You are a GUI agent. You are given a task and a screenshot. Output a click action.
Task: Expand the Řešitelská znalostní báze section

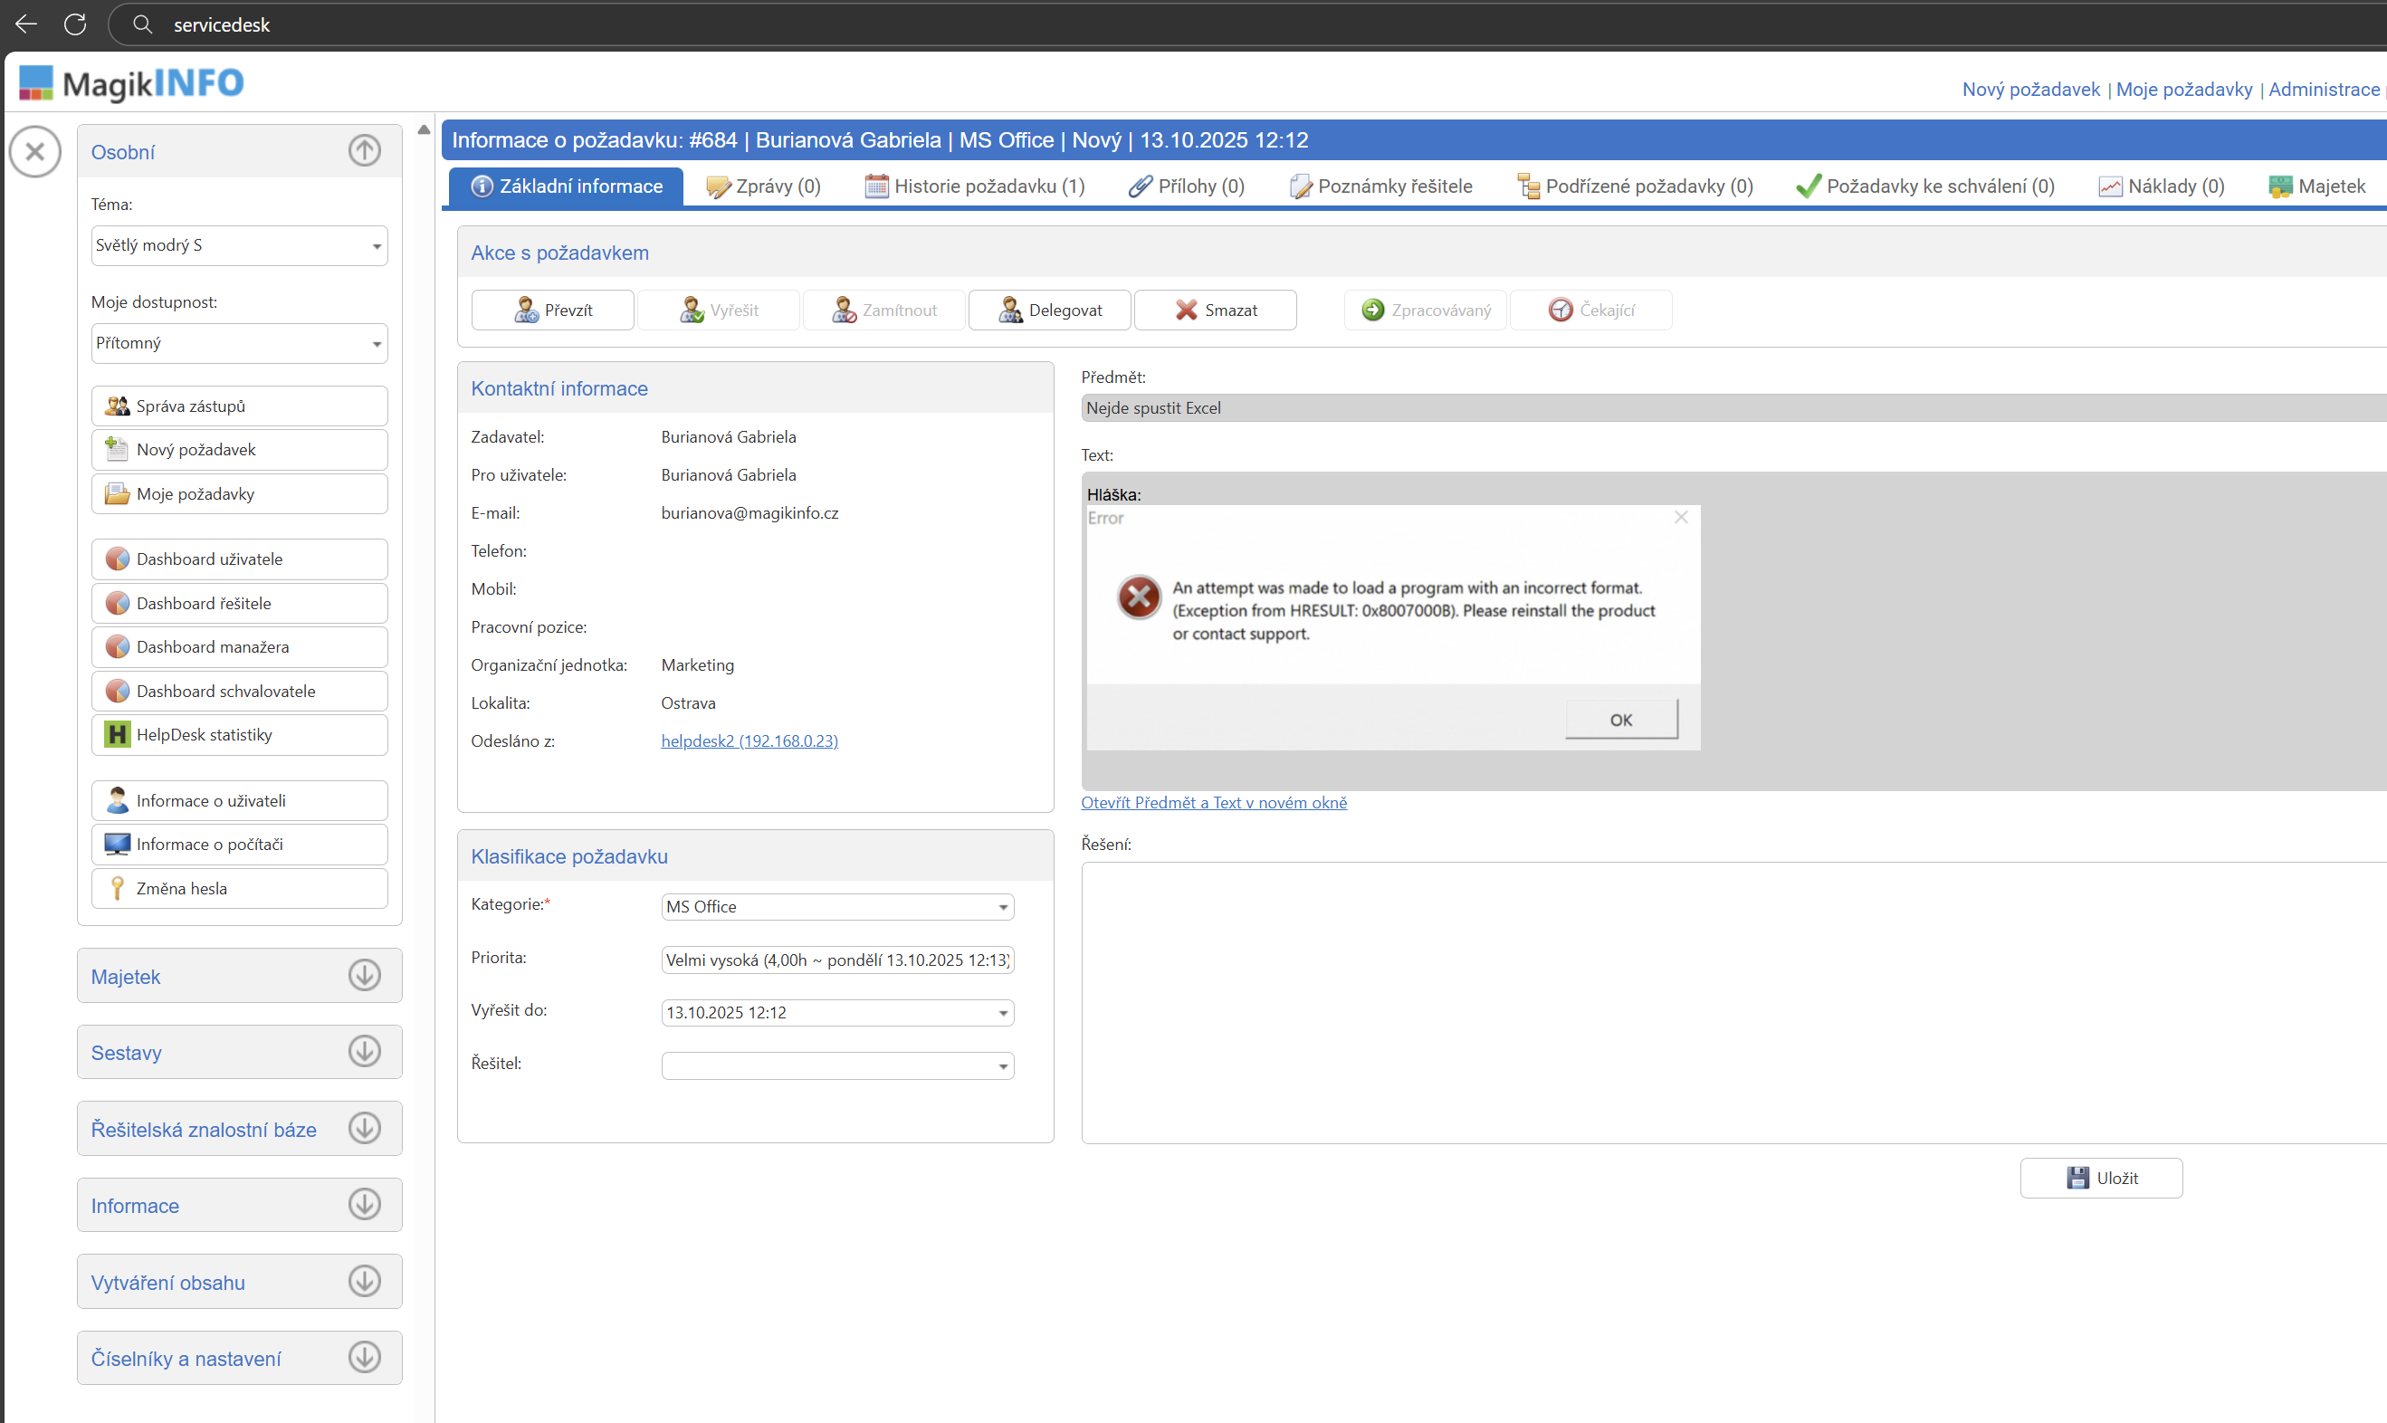(364, 1128)
